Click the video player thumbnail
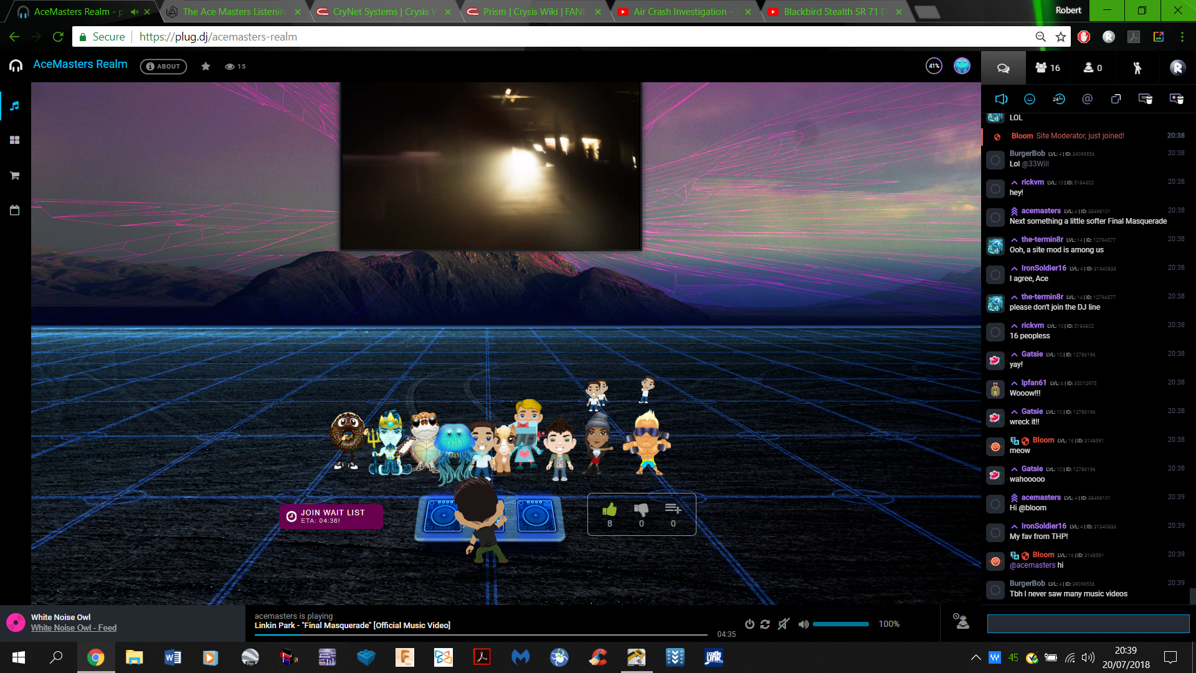 coord(491,166)
